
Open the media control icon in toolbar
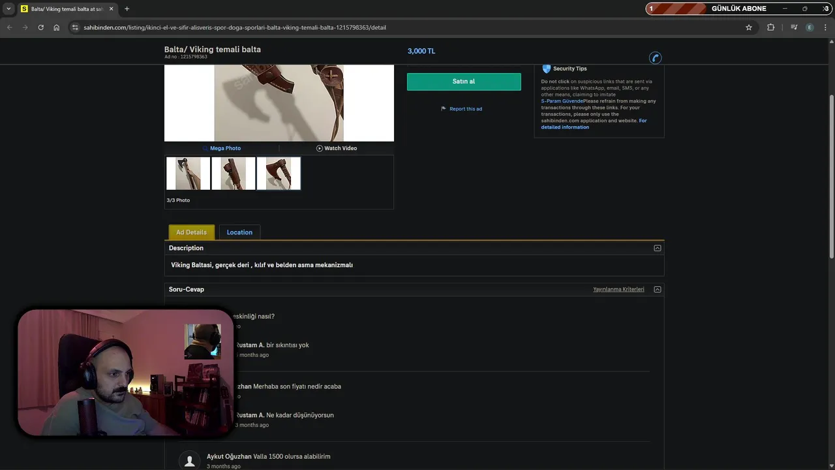pos(794,27)
